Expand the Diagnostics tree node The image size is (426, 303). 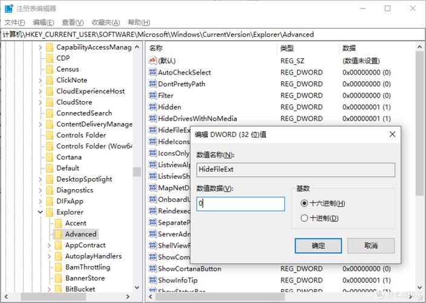[x=40, y=190]
